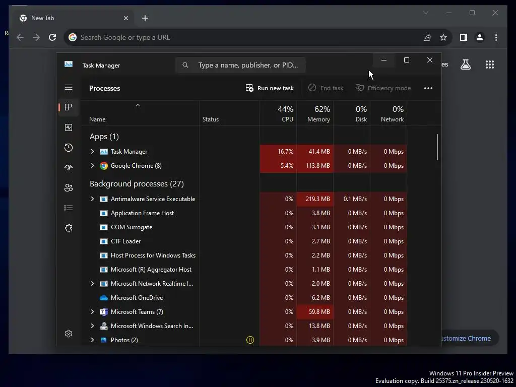
Task: Click the 16.7% CPU value cell
Action: point(278,151)
